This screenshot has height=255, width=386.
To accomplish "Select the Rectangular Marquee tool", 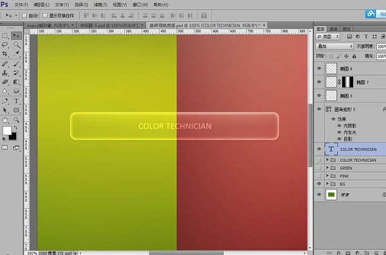I will tap(5, 36).
